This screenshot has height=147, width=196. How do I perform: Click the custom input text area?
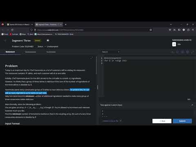click(147, 113)
